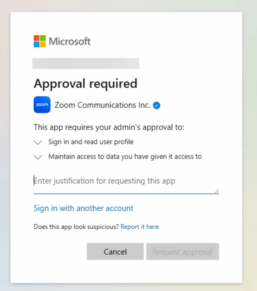Select the Zoom Communications Inc. publisher name
The height and width of the screenshot is (291, 257).
pyautogui.click(x=102, y=105)
